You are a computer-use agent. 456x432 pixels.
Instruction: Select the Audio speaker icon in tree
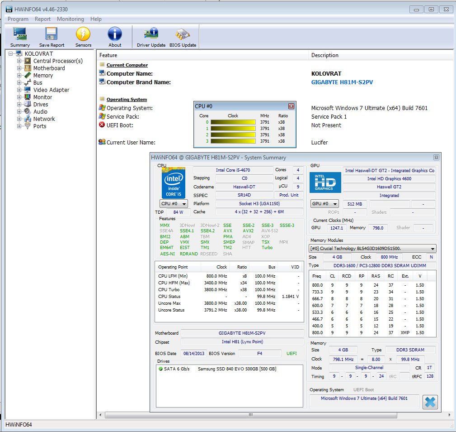[x=28, y=111]
